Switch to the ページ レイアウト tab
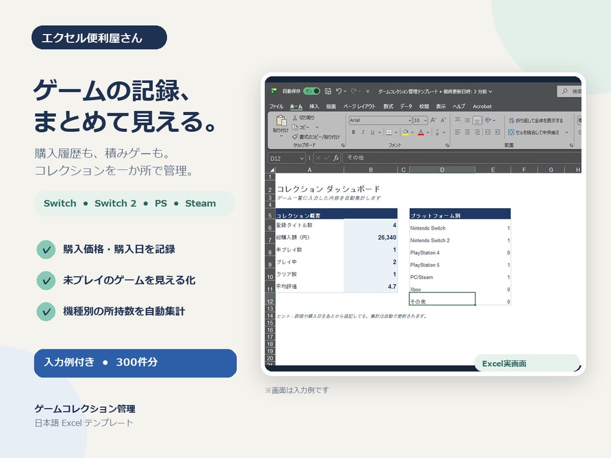611x458 pixels. [359, 106]
